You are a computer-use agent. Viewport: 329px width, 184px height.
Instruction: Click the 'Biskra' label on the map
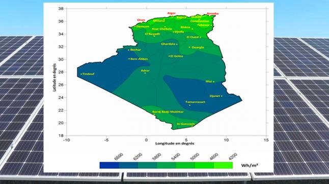pos(185,27)
